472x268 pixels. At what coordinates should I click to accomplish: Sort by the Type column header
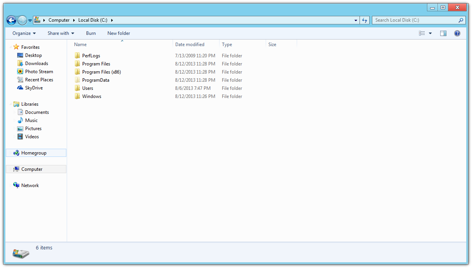[x=243, y=45]
